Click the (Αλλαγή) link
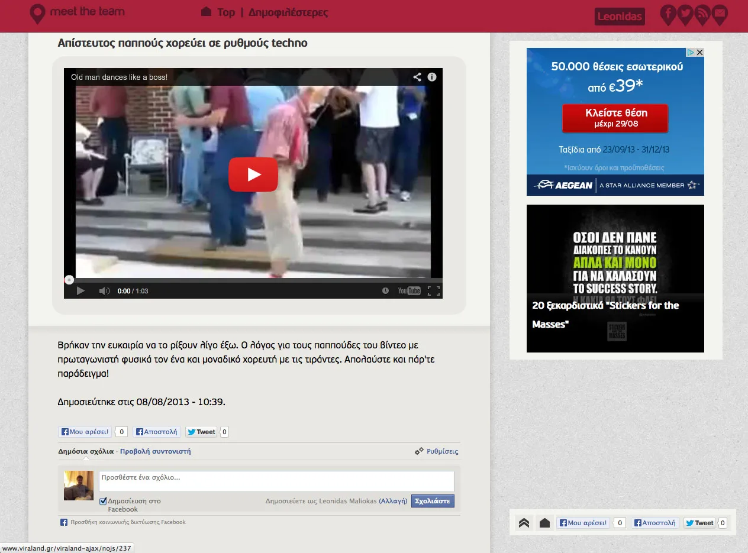This screenshot has width=748, height=553. pos(393,501)
